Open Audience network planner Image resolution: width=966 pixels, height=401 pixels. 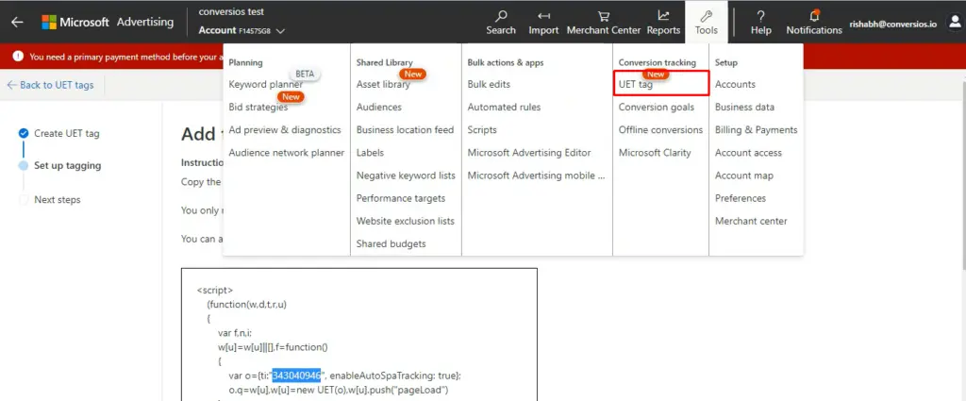pyautogui.click(x=287, y=153)
